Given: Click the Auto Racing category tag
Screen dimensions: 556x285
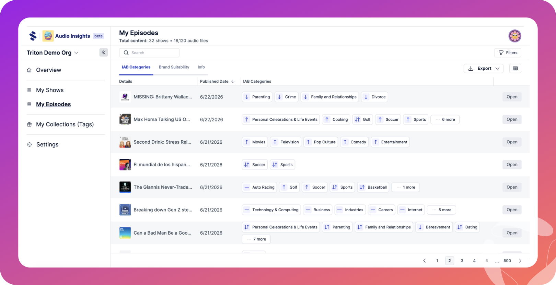Looking at the screenshot, I should pyautogui.click(x=259, y=187).
